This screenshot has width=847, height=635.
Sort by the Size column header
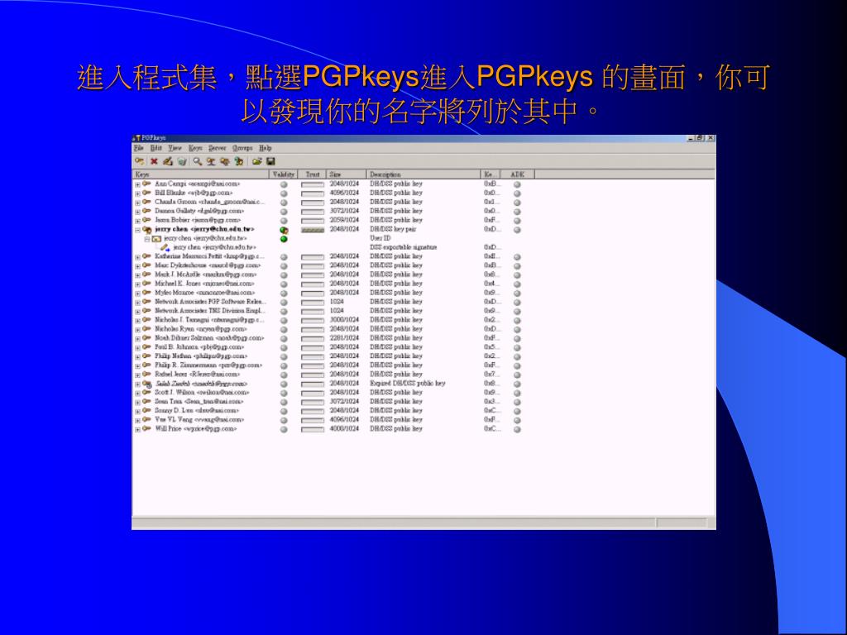(347, 174)
